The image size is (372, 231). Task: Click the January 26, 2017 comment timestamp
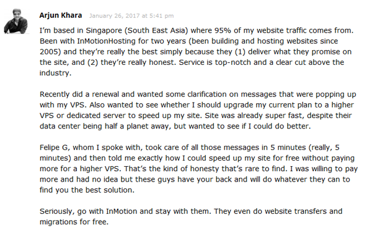131,16
